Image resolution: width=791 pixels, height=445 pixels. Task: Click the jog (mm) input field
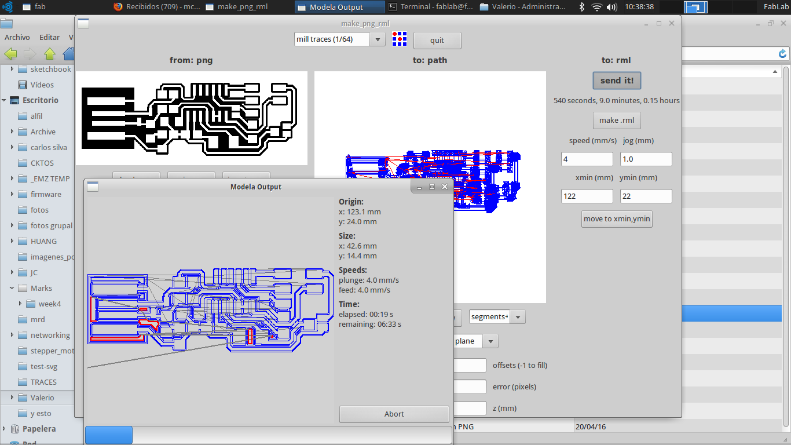646,159
